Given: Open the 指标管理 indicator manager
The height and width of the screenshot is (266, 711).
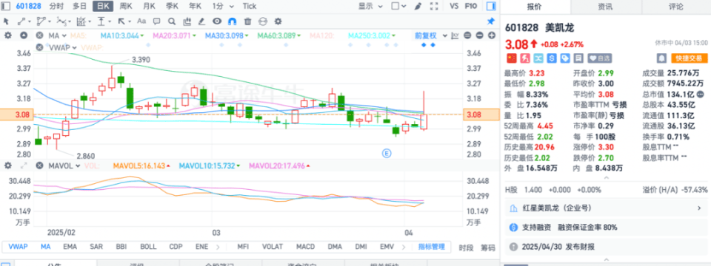Looking at the screenshot, I should [x=432, y=247].
